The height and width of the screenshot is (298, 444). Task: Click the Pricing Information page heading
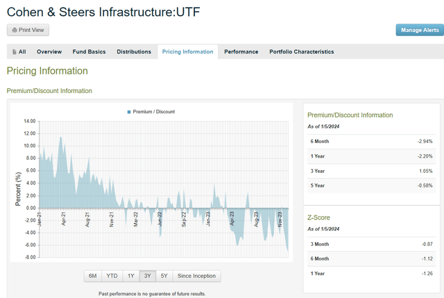coord(47,71)
